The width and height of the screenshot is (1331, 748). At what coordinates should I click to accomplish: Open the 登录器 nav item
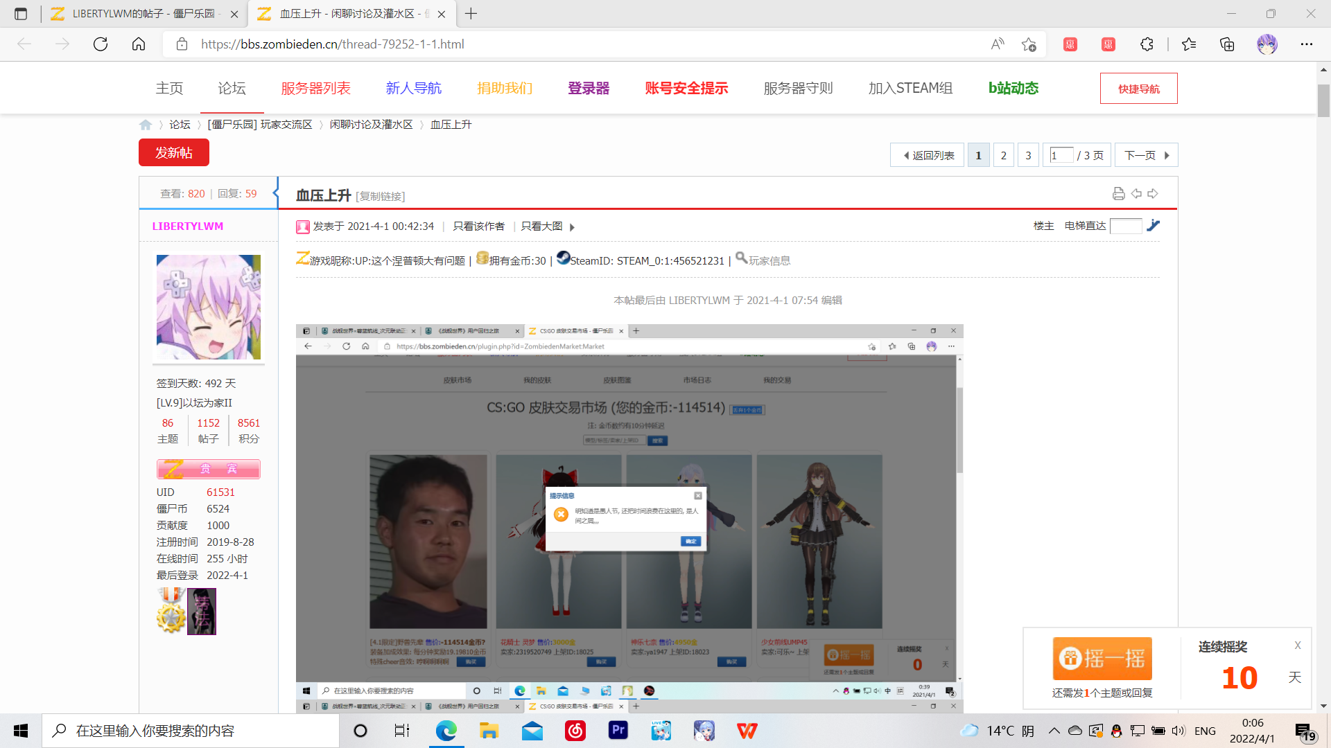click(x=589, y=88)
